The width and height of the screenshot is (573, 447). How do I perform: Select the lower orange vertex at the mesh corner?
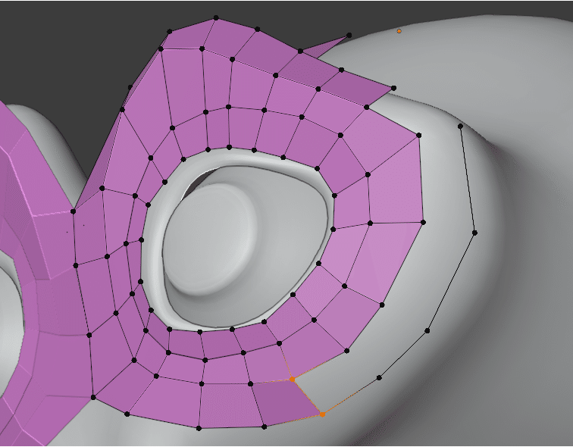click(322, 414)
